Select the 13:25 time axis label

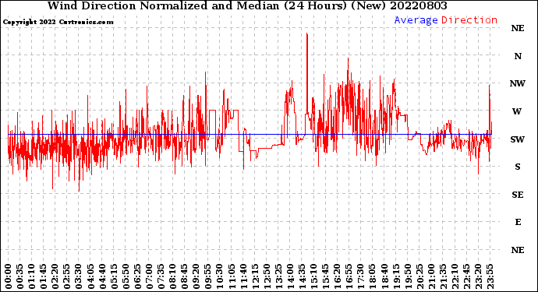coord(278,276)
